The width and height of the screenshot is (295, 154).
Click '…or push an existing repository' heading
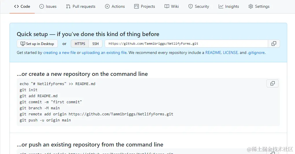pos(90,144)
